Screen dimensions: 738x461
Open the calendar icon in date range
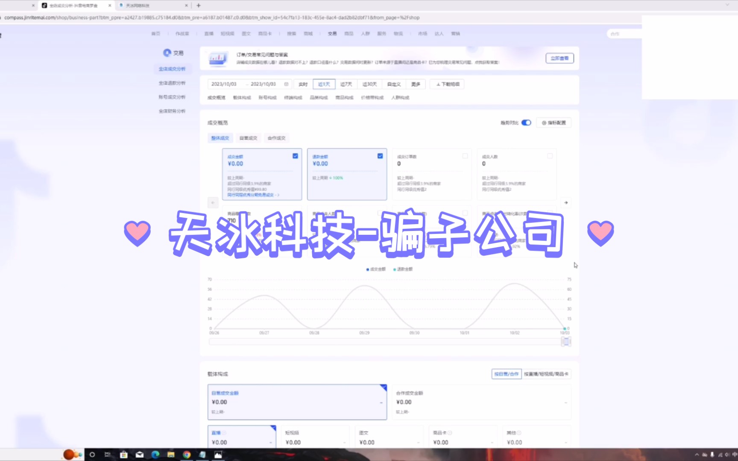tap(286, 84)
